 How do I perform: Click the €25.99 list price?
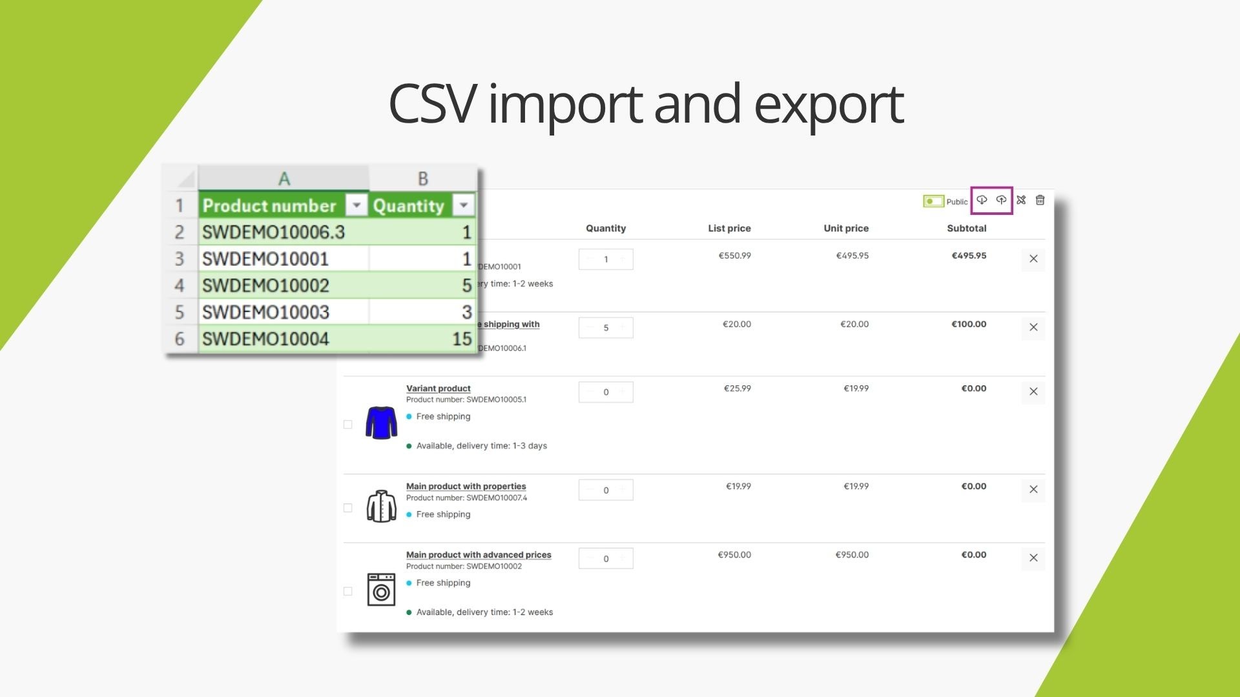point(738,389)
